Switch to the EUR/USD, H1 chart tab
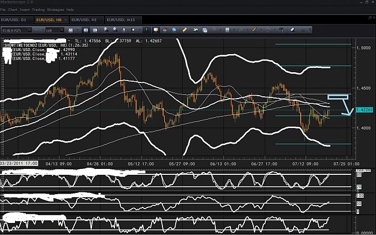 (x=87, y=20)
